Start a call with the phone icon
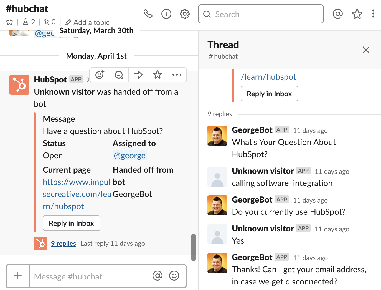 [148, 14]
